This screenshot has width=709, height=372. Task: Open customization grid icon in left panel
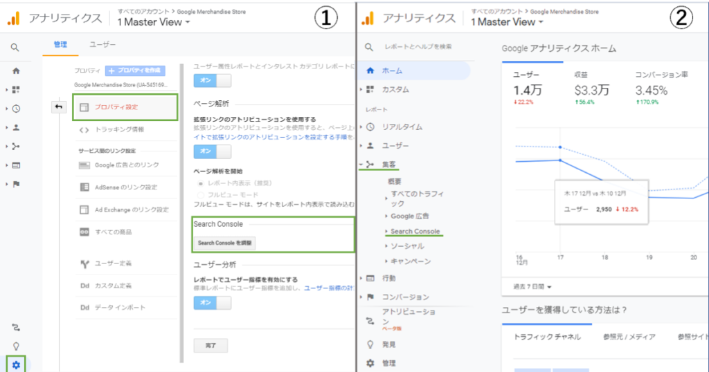pyautogui.click(x=17, y=90)
